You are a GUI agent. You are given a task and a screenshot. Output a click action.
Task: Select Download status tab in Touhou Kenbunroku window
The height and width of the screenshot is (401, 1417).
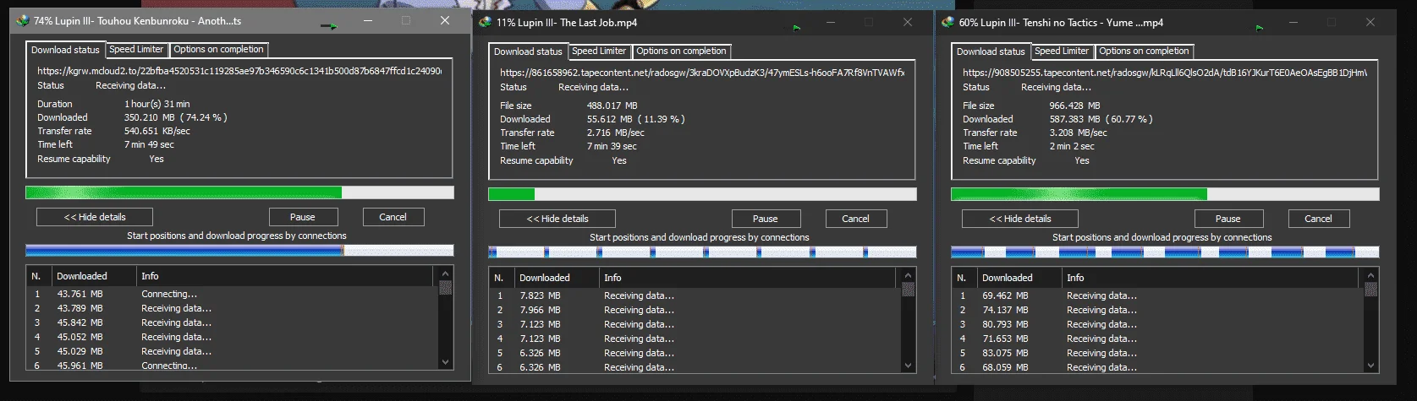coord(65,50)
